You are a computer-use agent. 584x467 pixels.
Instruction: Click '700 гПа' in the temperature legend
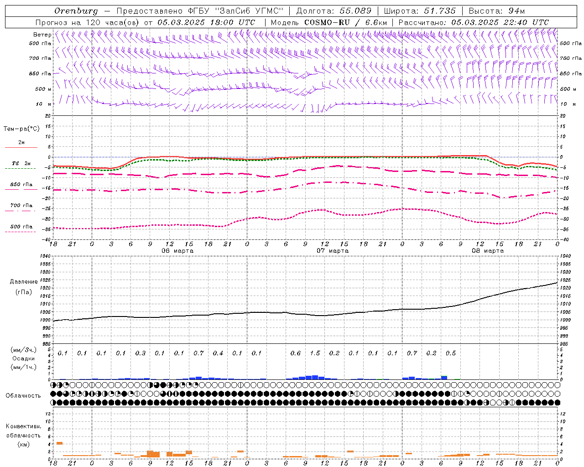pos(21,205)
